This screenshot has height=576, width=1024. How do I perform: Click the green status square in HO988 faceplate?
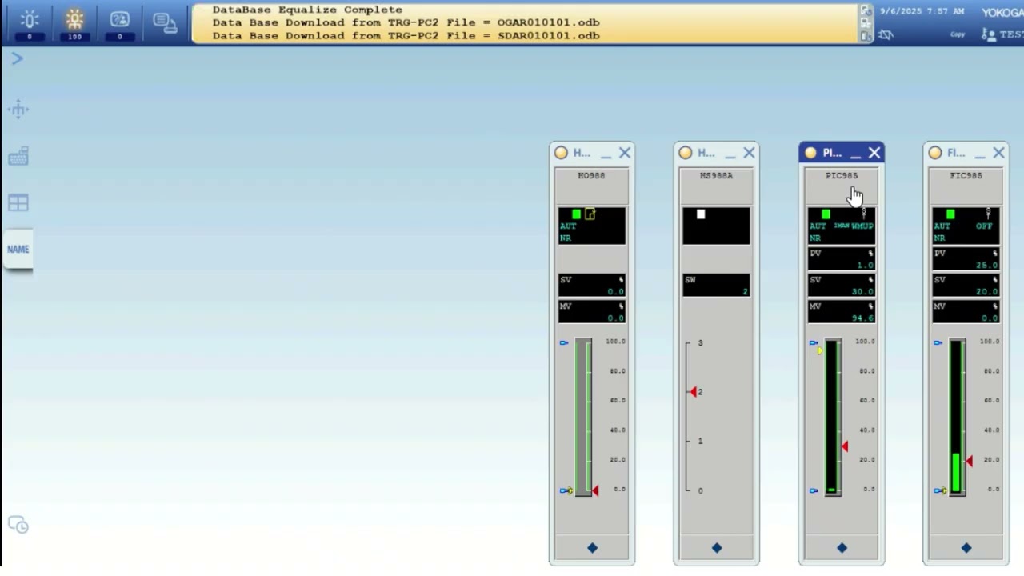click(576, 214)
